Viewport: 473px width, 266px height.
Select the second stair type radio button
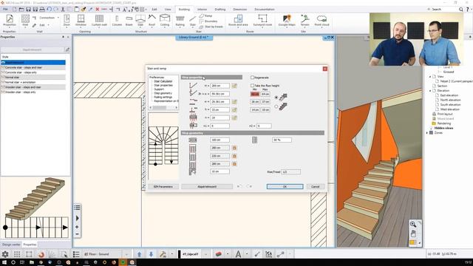click(x=276, y=106)
